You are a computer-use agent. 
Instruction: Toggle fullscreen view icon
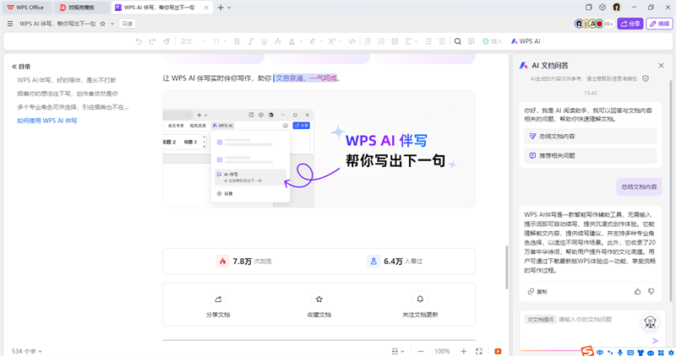pos(479,351)
